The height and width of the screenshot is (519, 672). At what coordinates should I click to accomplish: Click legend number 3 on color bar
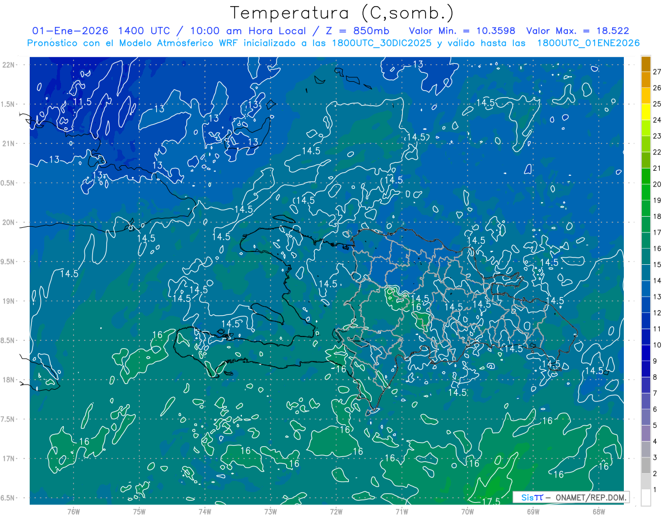pos(655,458)
